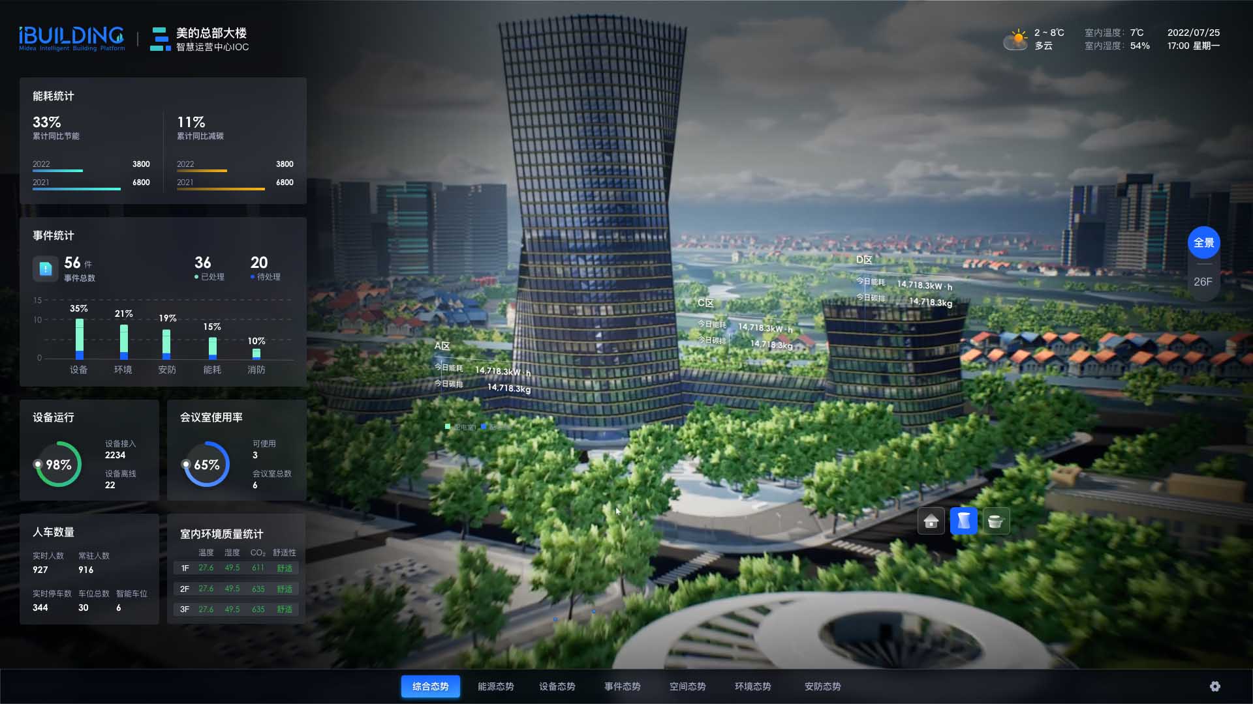
Task: Click the home view icon
Action: click(931, 521)
